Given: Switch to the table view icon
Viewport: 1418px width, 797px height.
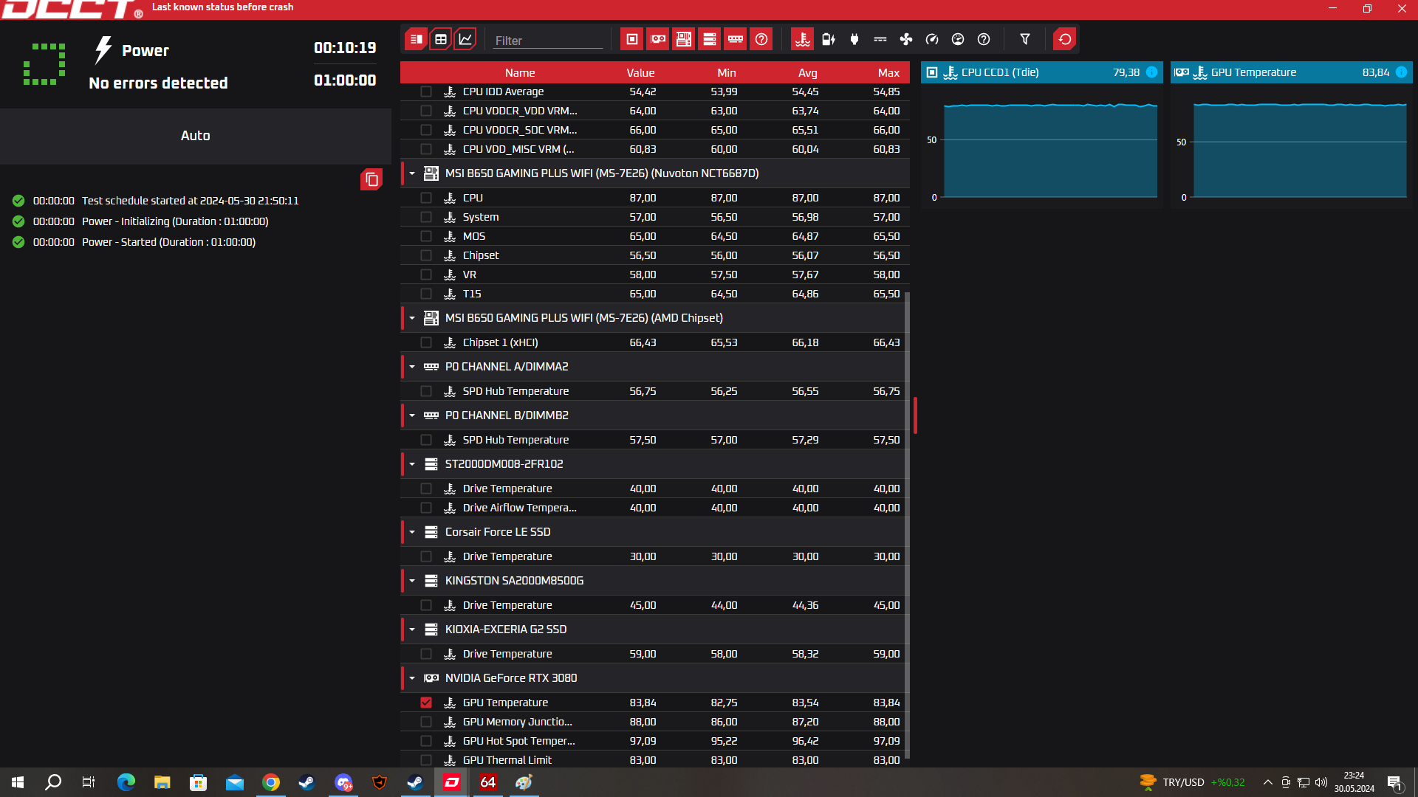Looking at the screenshot, I should 441,39.
